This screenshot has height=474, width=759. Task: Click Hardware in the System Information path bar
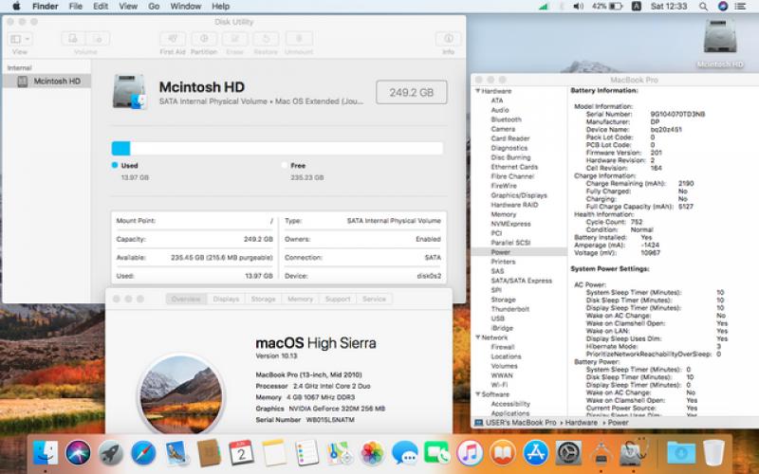pyautogui.click(x=581, y=423)
